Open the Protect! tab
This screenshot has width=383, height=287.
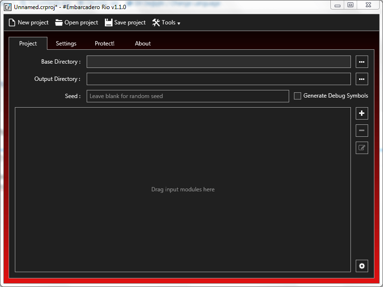(x=104, y=44)
